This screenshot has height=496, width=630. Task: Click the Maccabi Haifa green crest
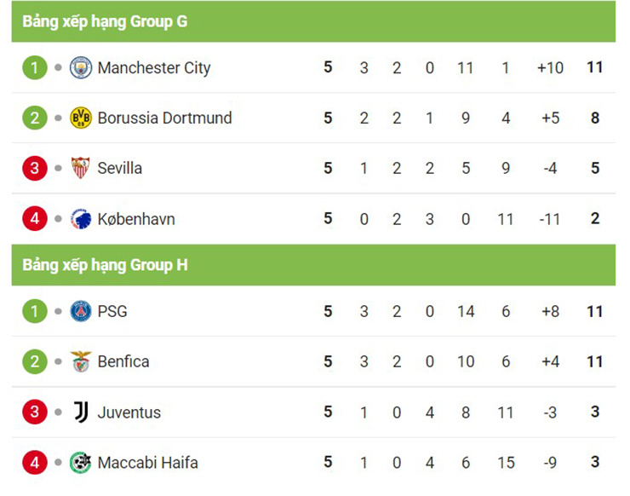[80, 463]
